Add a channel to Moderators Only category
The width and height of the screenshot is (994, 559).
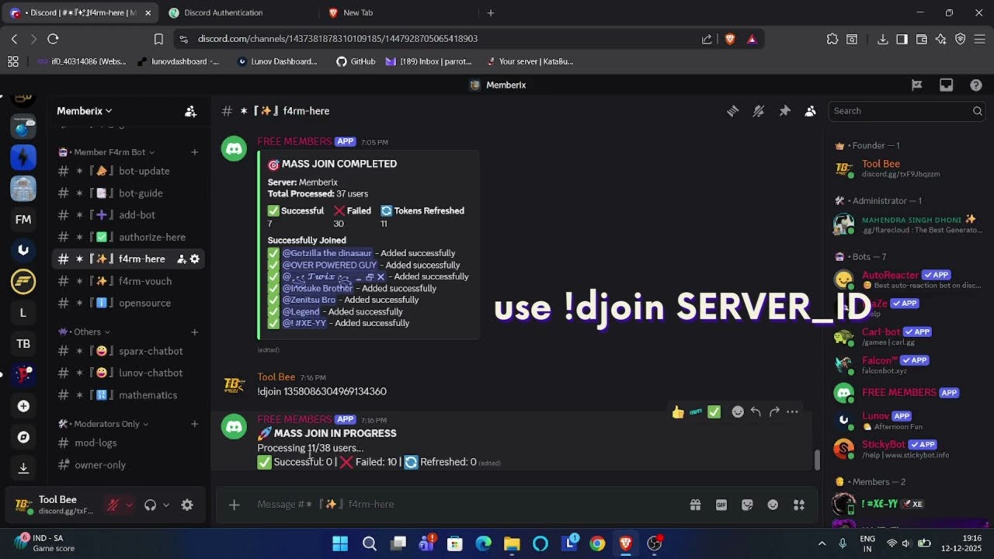195,424
